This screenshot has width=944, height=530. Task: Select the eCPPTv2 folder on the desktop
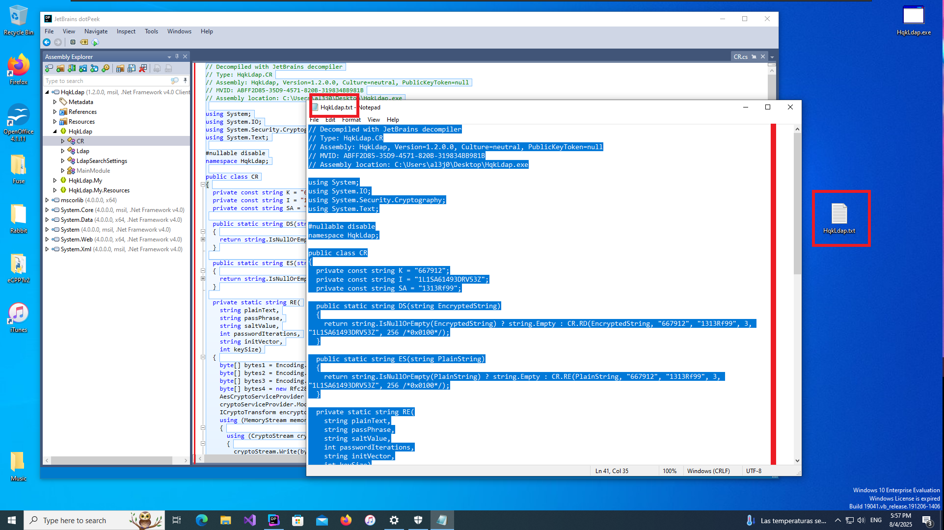tap(18, 268)
